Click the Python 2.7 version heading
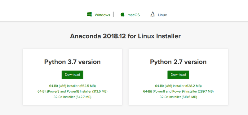248x115 pixels. click(178, 62)
